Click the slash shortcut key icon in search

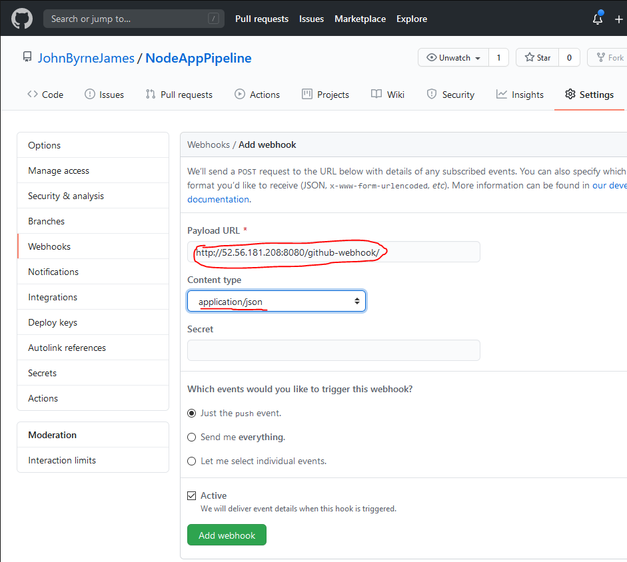pos(213,19)
